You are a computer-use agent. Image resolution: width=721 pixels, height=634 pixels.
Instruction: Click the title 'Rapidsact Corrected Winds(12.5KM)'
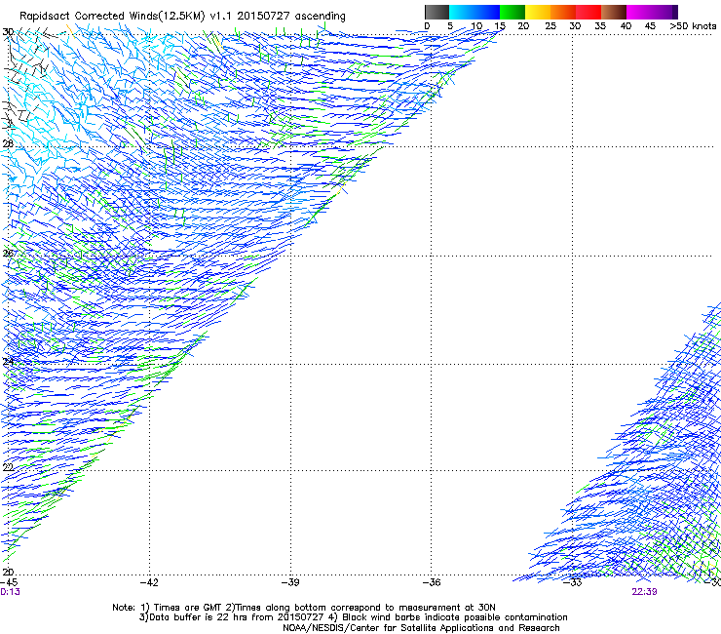(112, 17)
